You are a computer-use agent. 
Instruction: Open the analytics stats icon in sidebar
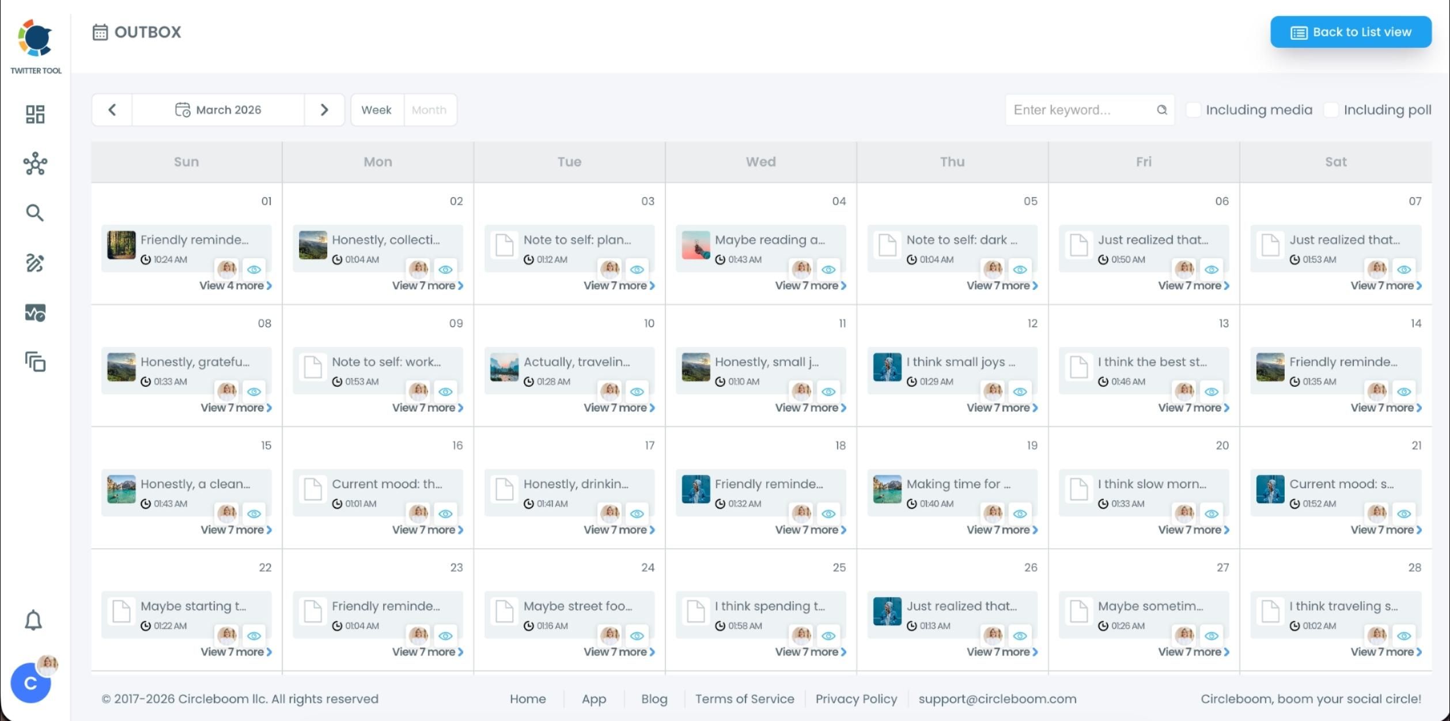click(35, 313)
